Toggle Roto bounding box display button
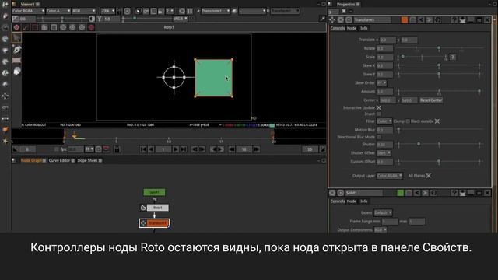The image size is (498, 280). pos(54,28)
